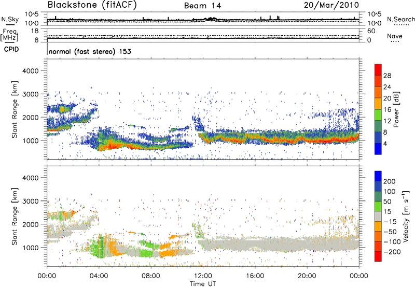415x287 pixels.
Task: Click the 'N.Search' legend label
Action: (400, 19)
